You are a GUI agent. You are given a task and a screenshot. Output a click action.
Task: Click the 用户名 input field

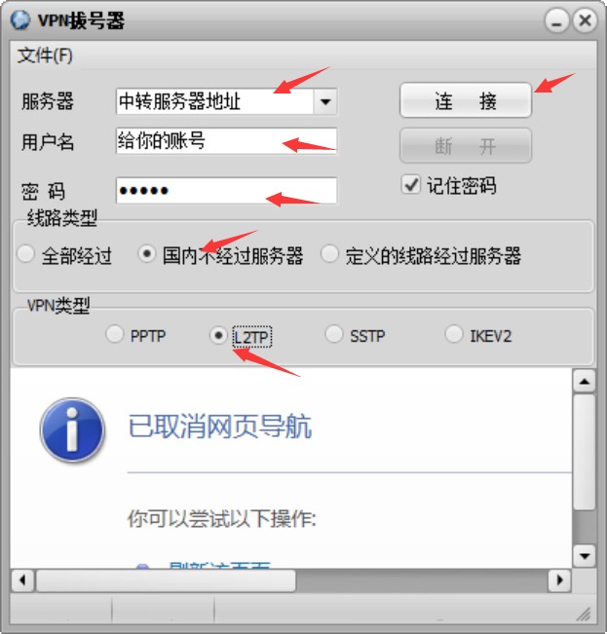[x=226, y=140]
